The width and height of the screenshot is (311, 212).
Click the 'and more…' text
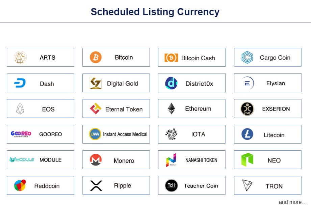tap(292, 202)
